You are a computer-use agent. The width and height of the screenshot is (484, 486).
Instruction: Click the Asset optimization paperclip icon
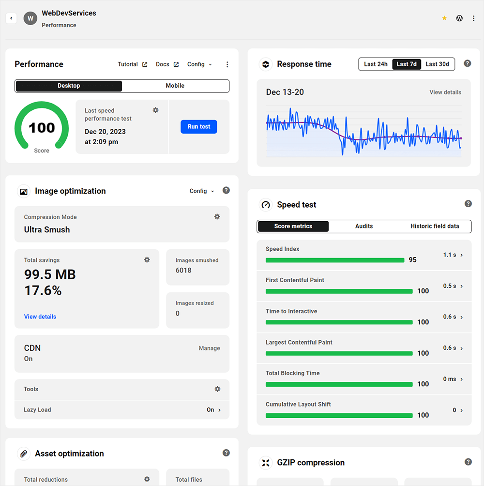pos(24,454)
